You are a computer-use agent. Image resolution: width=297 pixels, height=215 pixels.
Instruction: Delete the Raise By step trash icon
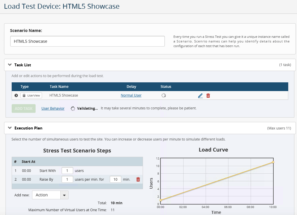[138, 179]
